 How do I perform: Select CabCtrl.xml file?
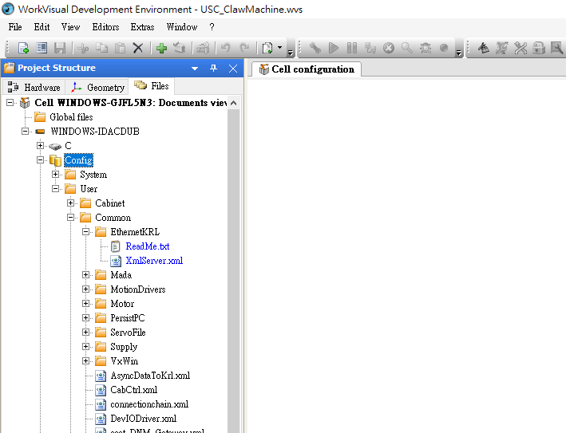(134, 390)
